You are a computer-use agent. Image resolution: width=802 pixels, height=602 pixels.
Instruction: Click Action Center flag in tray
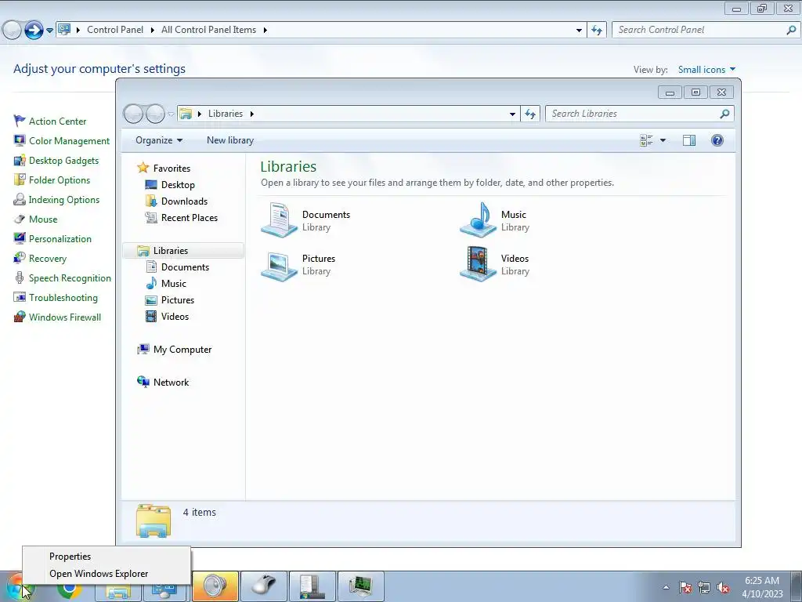(x=685, y=588)
